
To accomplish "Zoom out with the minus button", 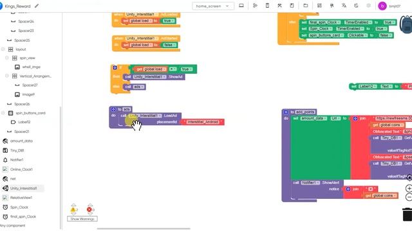I will coord(409,197).
